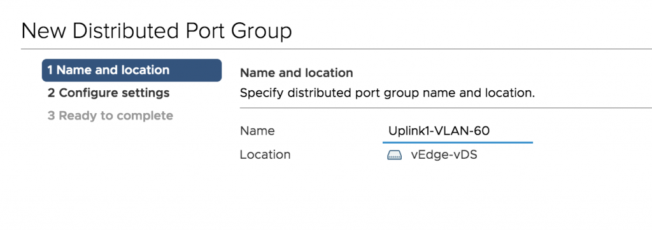652x230 pixels.
Task: Place the cursor after 60 in the Name field
Action: click(x=491, y=131)
